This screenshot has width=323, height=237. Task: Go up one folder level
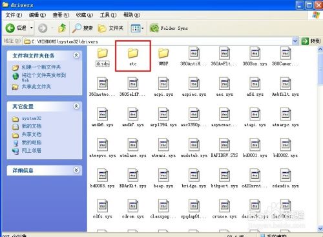tap(62, 28)
